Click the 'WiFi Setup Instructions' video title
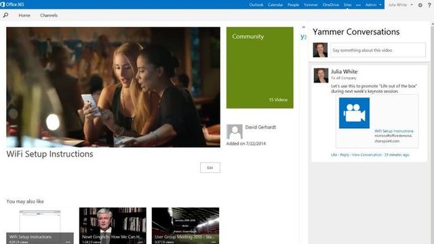Screen dimensions: 434x244 coord(50,154)
